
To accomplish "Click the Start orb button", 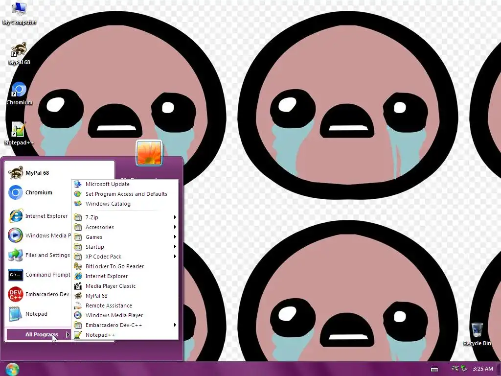I will click(x=12, y=369).
